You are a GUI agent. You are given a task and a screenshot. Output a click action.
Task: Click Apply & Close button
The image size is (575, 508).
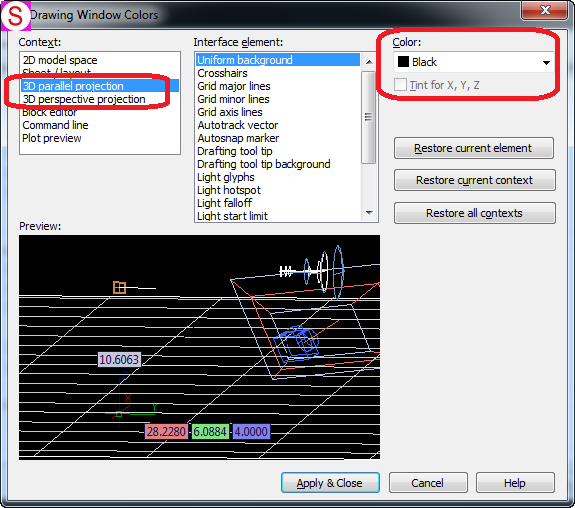point(330,483)
